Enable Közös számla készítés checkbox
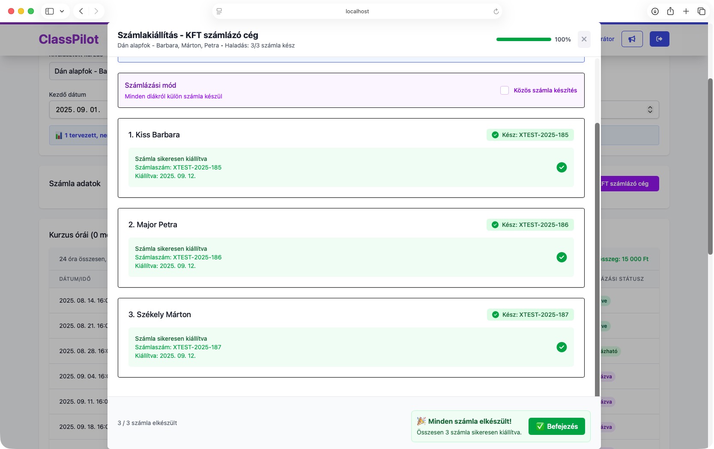 point(505,90)
